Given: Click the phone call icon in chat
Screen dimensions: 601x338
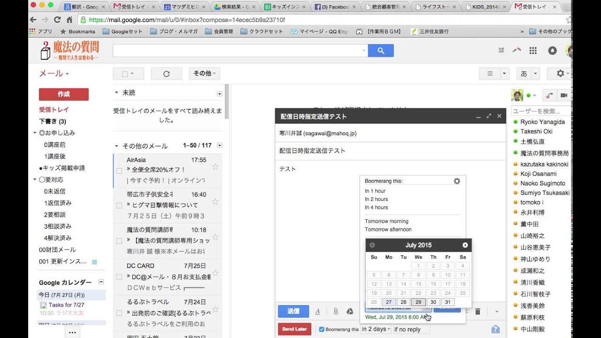Looking at the screenshot, I should [x=549, y=95].
